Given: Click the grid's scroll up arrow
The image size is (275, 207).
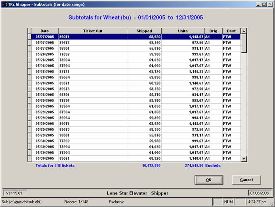Looking at the screenshot, I should [x=244, y=31].
